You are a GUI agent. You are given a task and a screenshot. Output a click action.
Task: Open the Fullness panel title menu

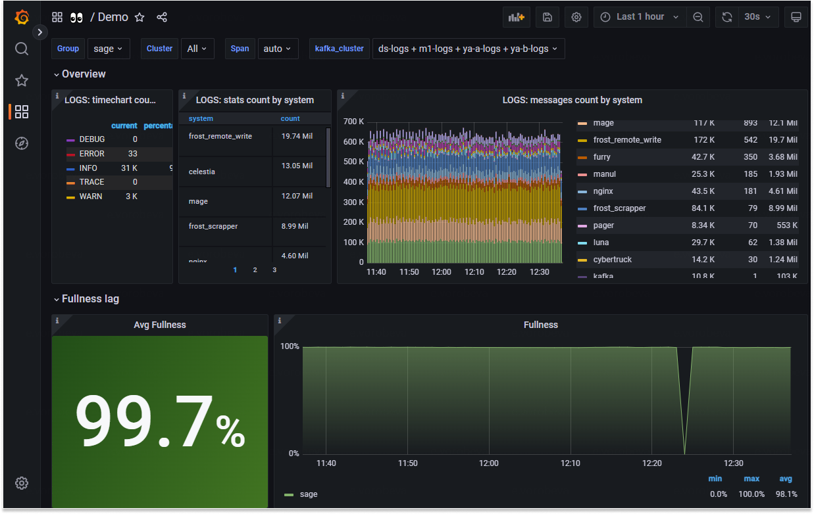tap(541, 325)
